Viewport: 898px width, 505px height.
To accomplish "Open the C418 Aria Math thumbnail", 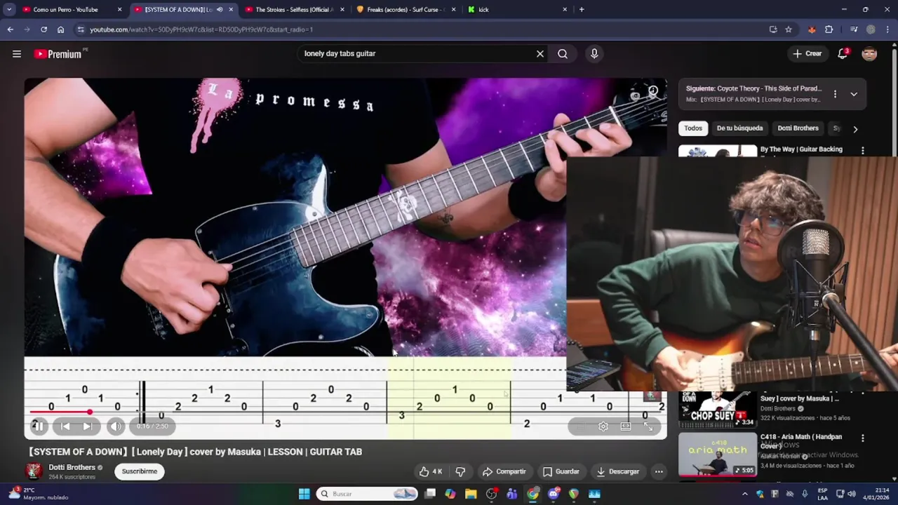I will (x=718, y=454).
